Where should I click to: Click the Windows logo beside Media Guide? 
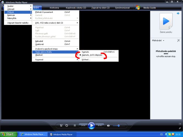pos(138,8)
